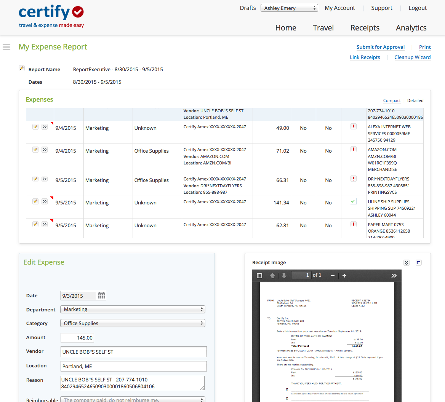This screenshot has width=445, height=402.
Task: Expand arrows for the 66.31 expense row
Action: pyautogui.click(x=45, y=179)
